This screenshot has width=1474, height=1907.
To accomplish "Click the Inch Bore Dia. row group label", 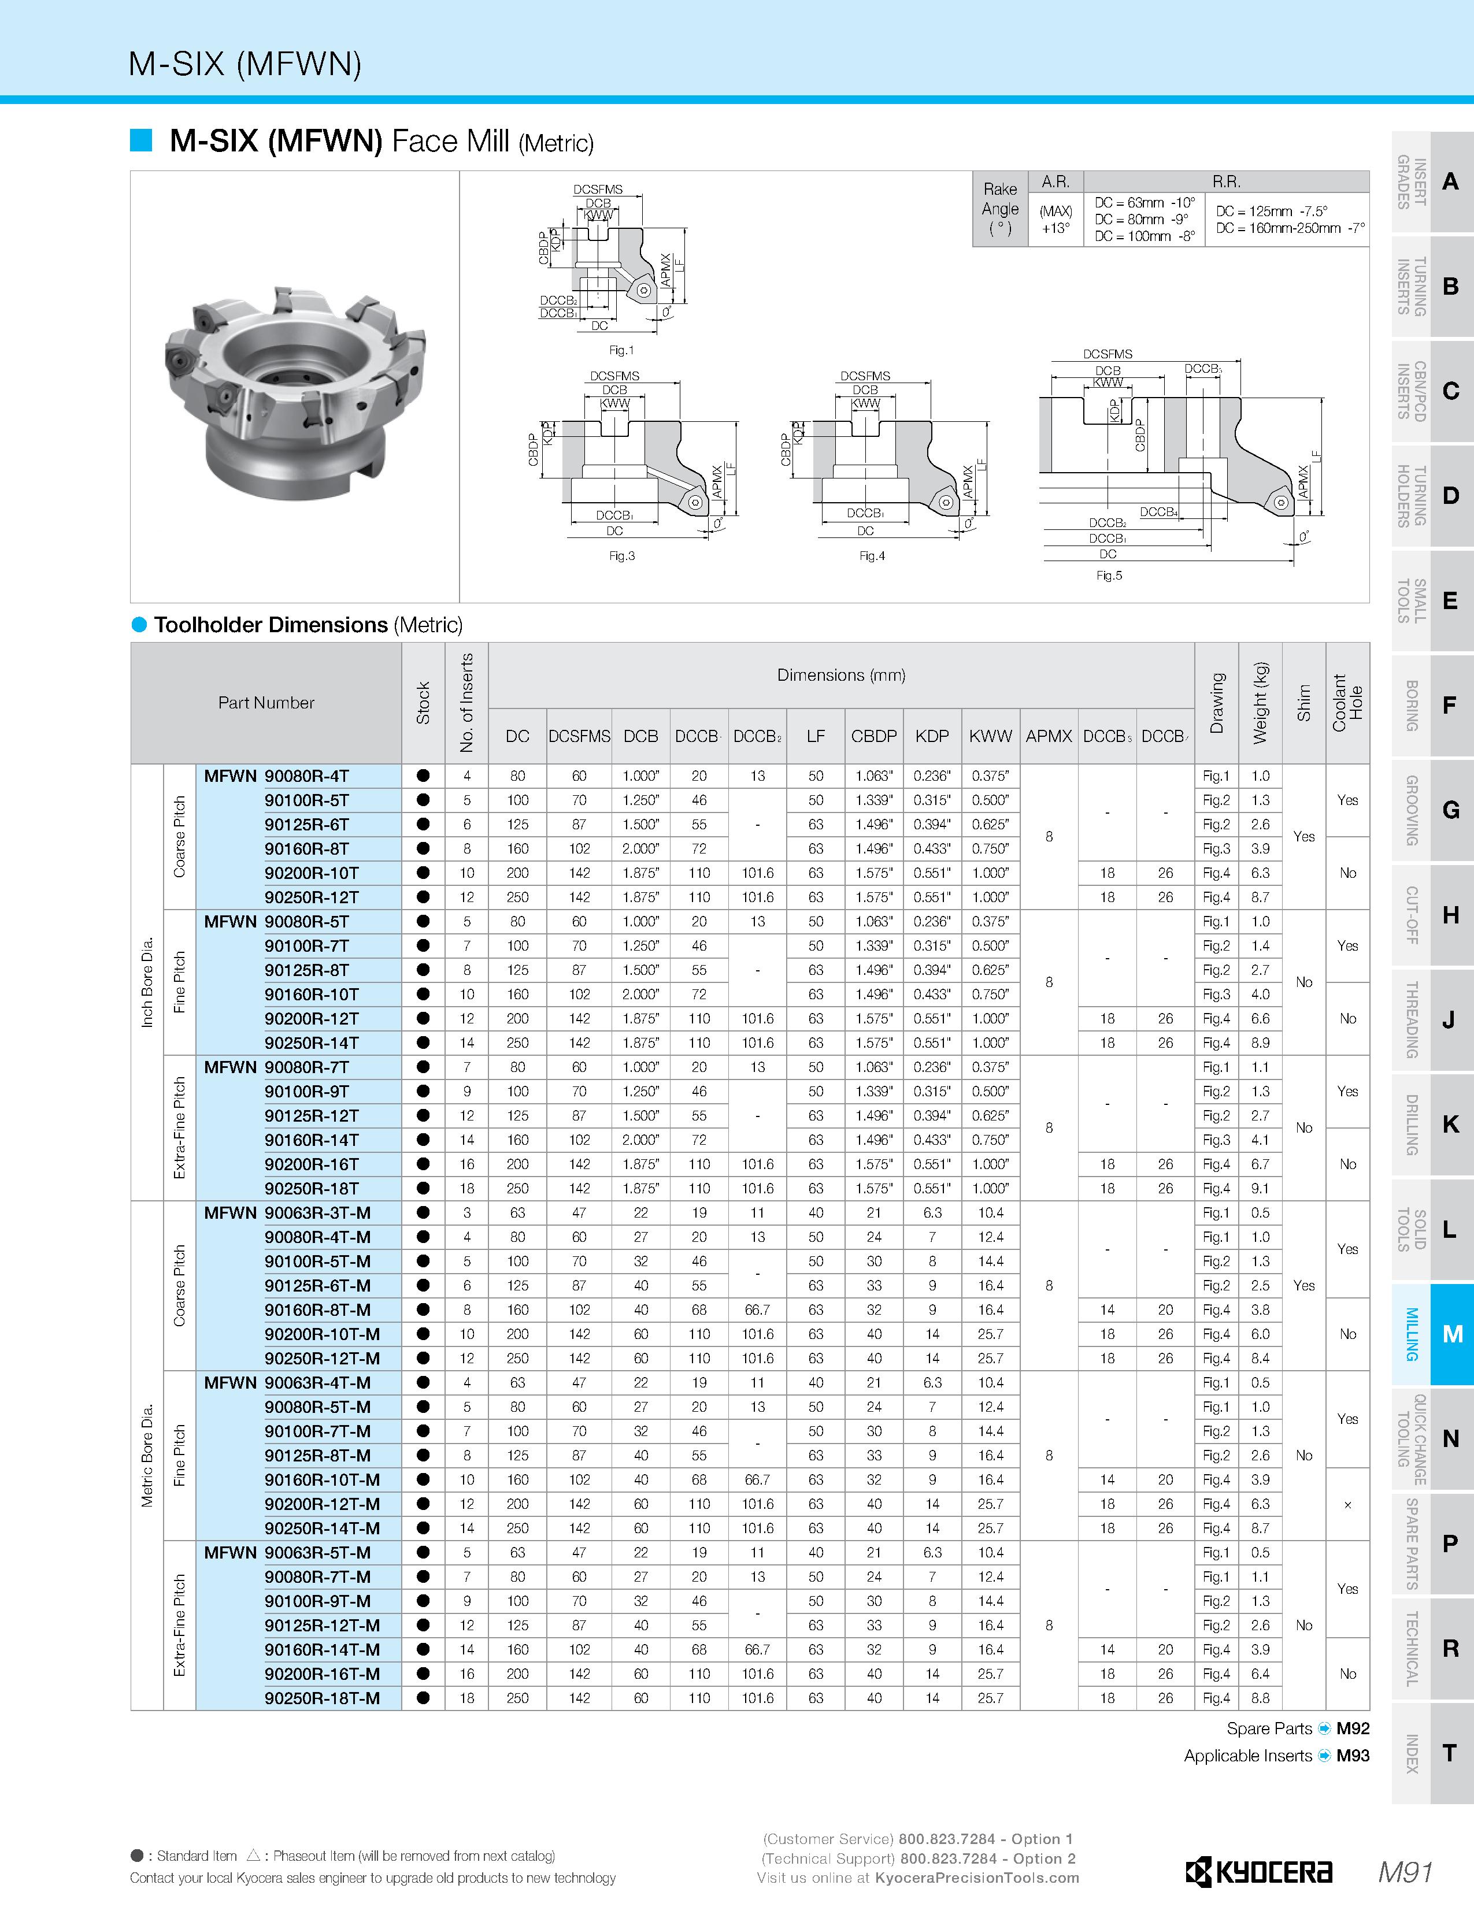I will tap(147, 981).
